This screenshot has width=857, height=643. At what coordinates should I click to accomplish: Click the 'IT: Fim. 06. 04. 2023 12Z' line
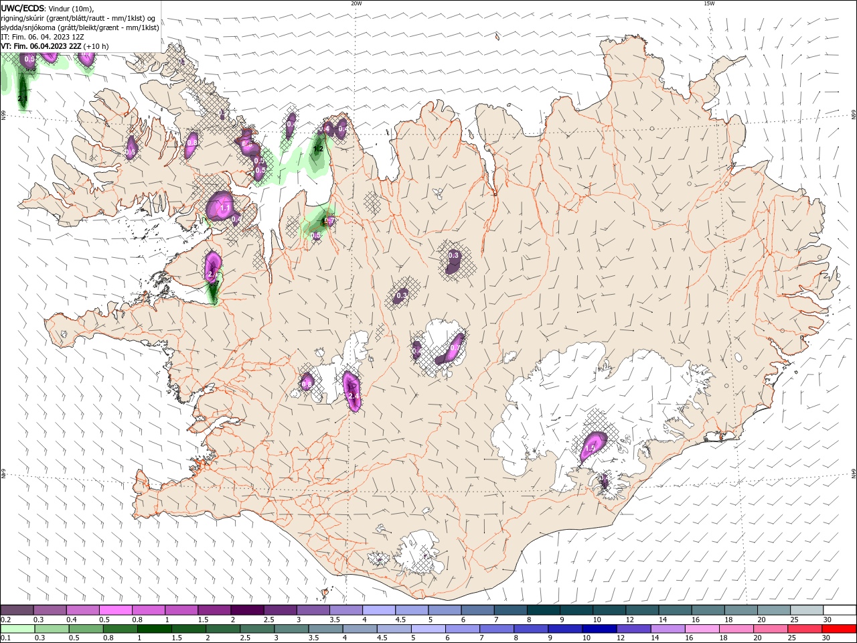pos(42,37)
